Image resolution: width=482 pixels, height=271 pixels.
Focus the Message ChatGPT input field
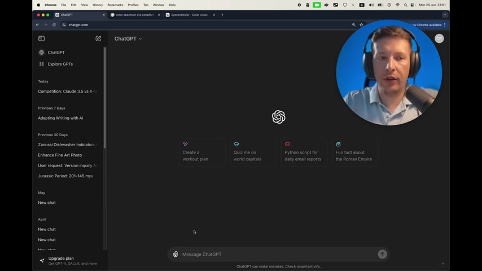point(278,255)
